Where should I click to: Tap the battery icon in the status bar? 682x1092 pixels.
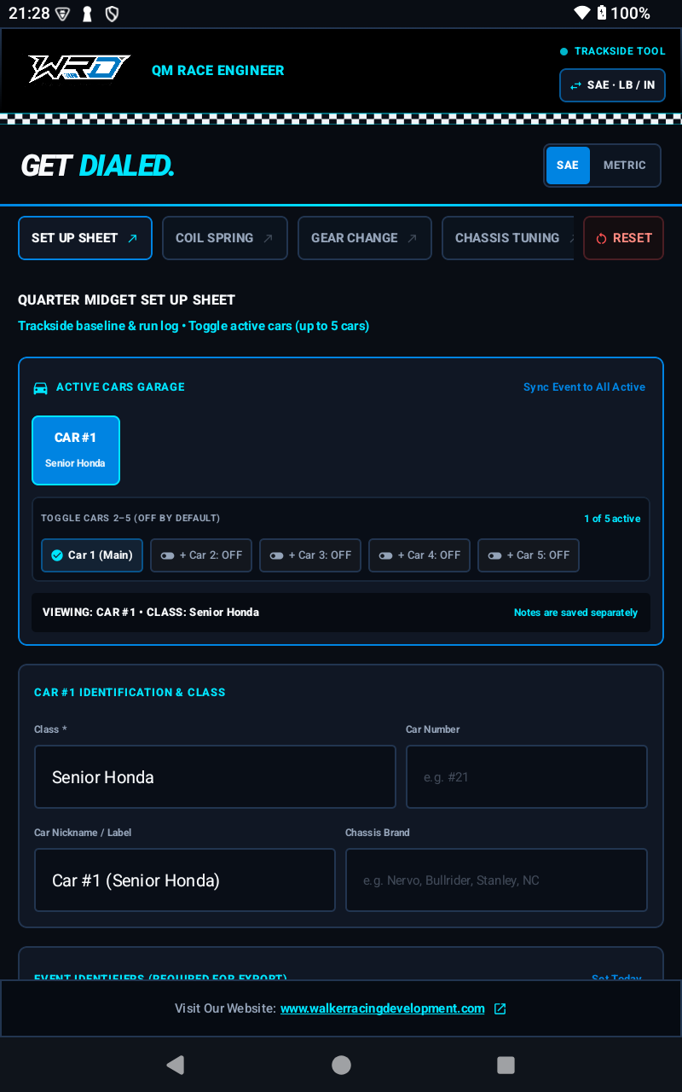[x=602, y=13]
